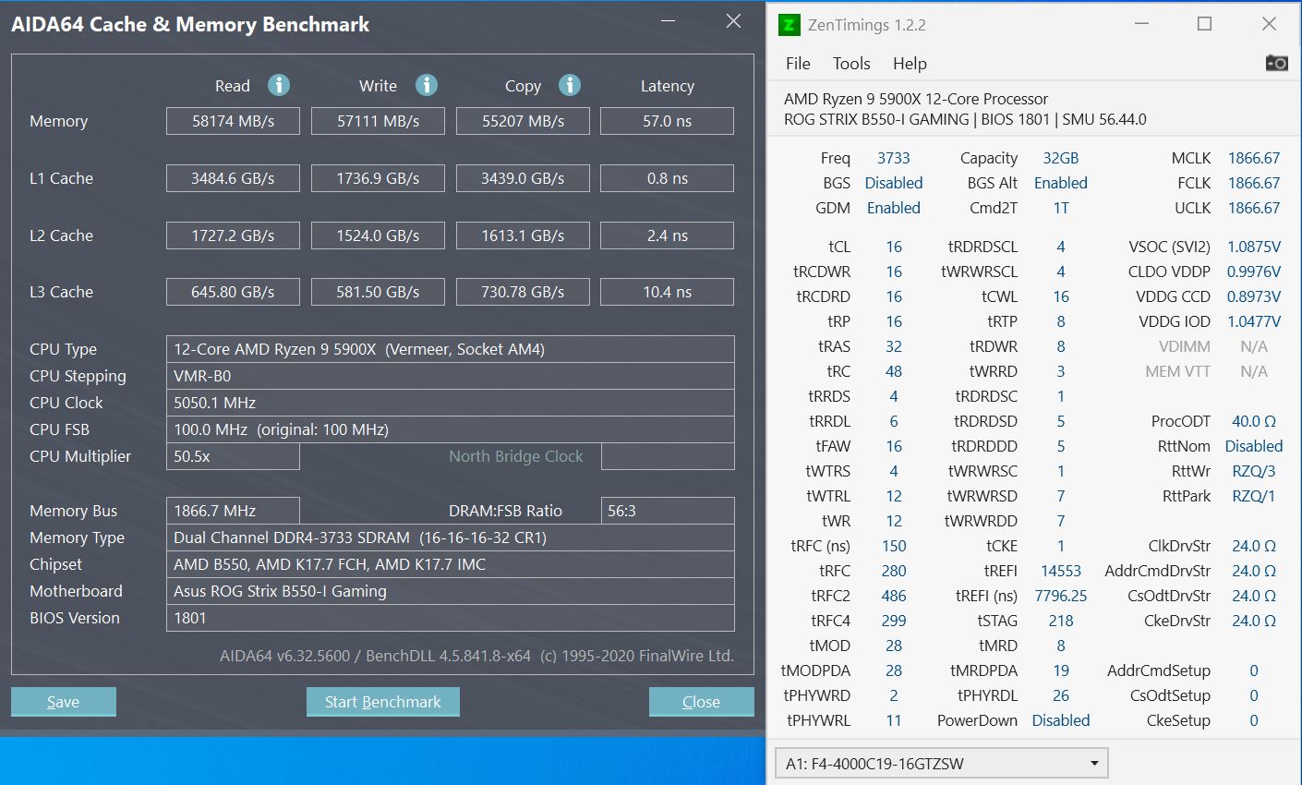Take ZenTimings screenshot with camera icon
1302x785 pixels.
[1277, 63]
